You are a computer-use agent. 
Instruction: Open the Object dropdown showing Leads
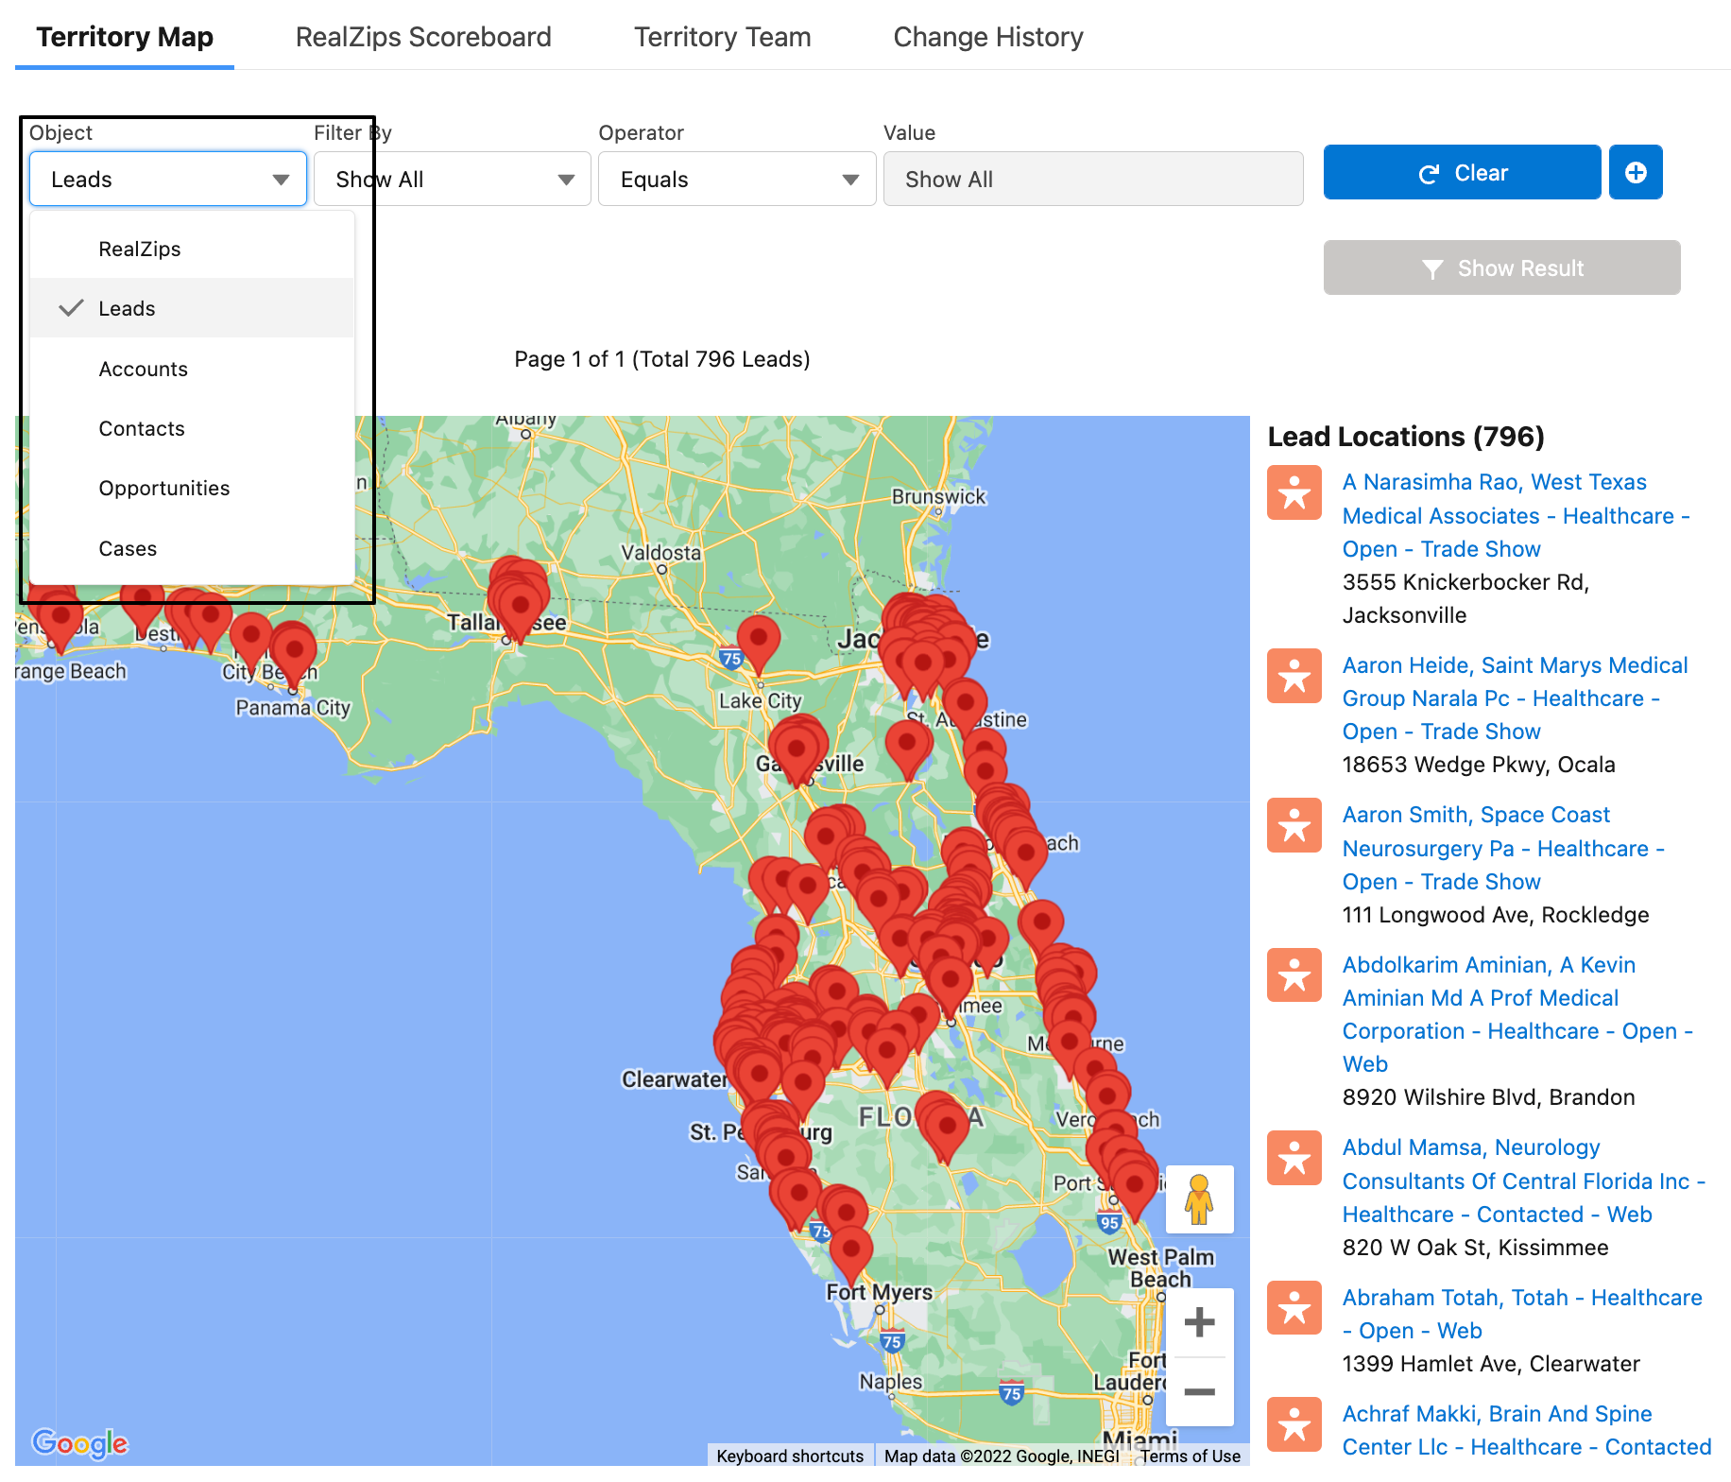168,180
